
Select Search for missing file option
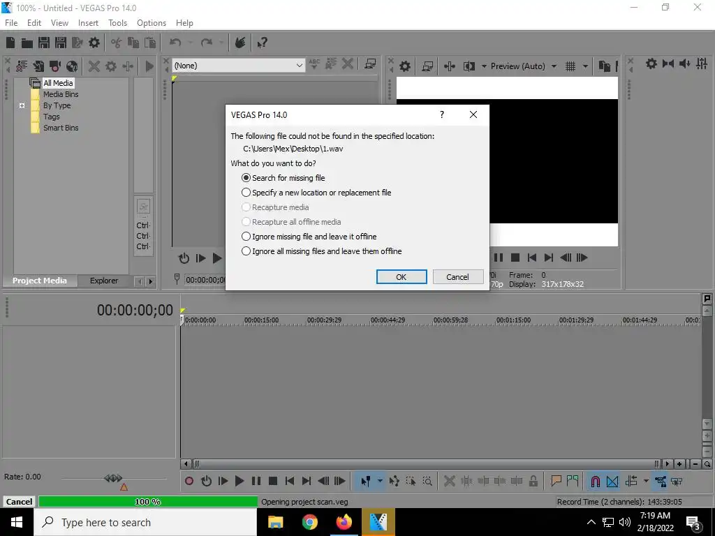click(x=283, y=178)
